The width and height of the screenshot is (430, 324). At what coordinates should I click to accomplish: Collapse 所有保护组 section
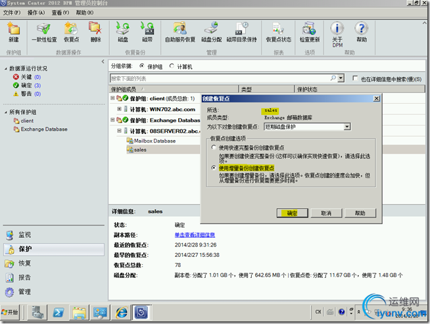(x=5, y=112)
